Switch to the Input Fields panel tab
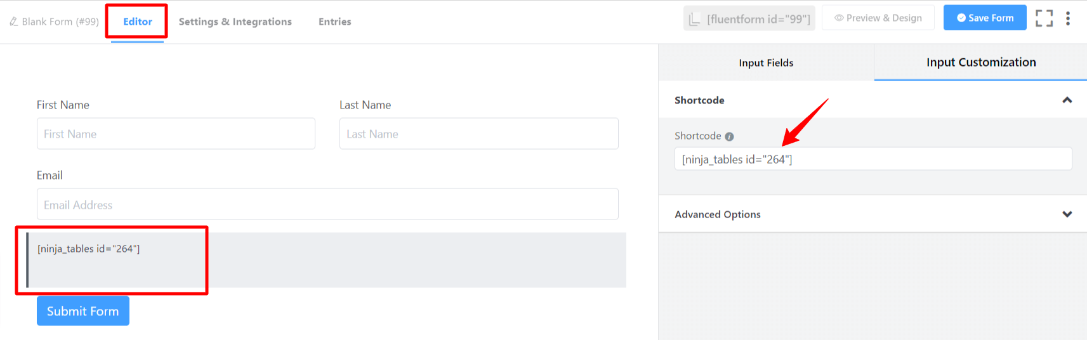The width and height of the screenshot is (1087, 340). 766,63
